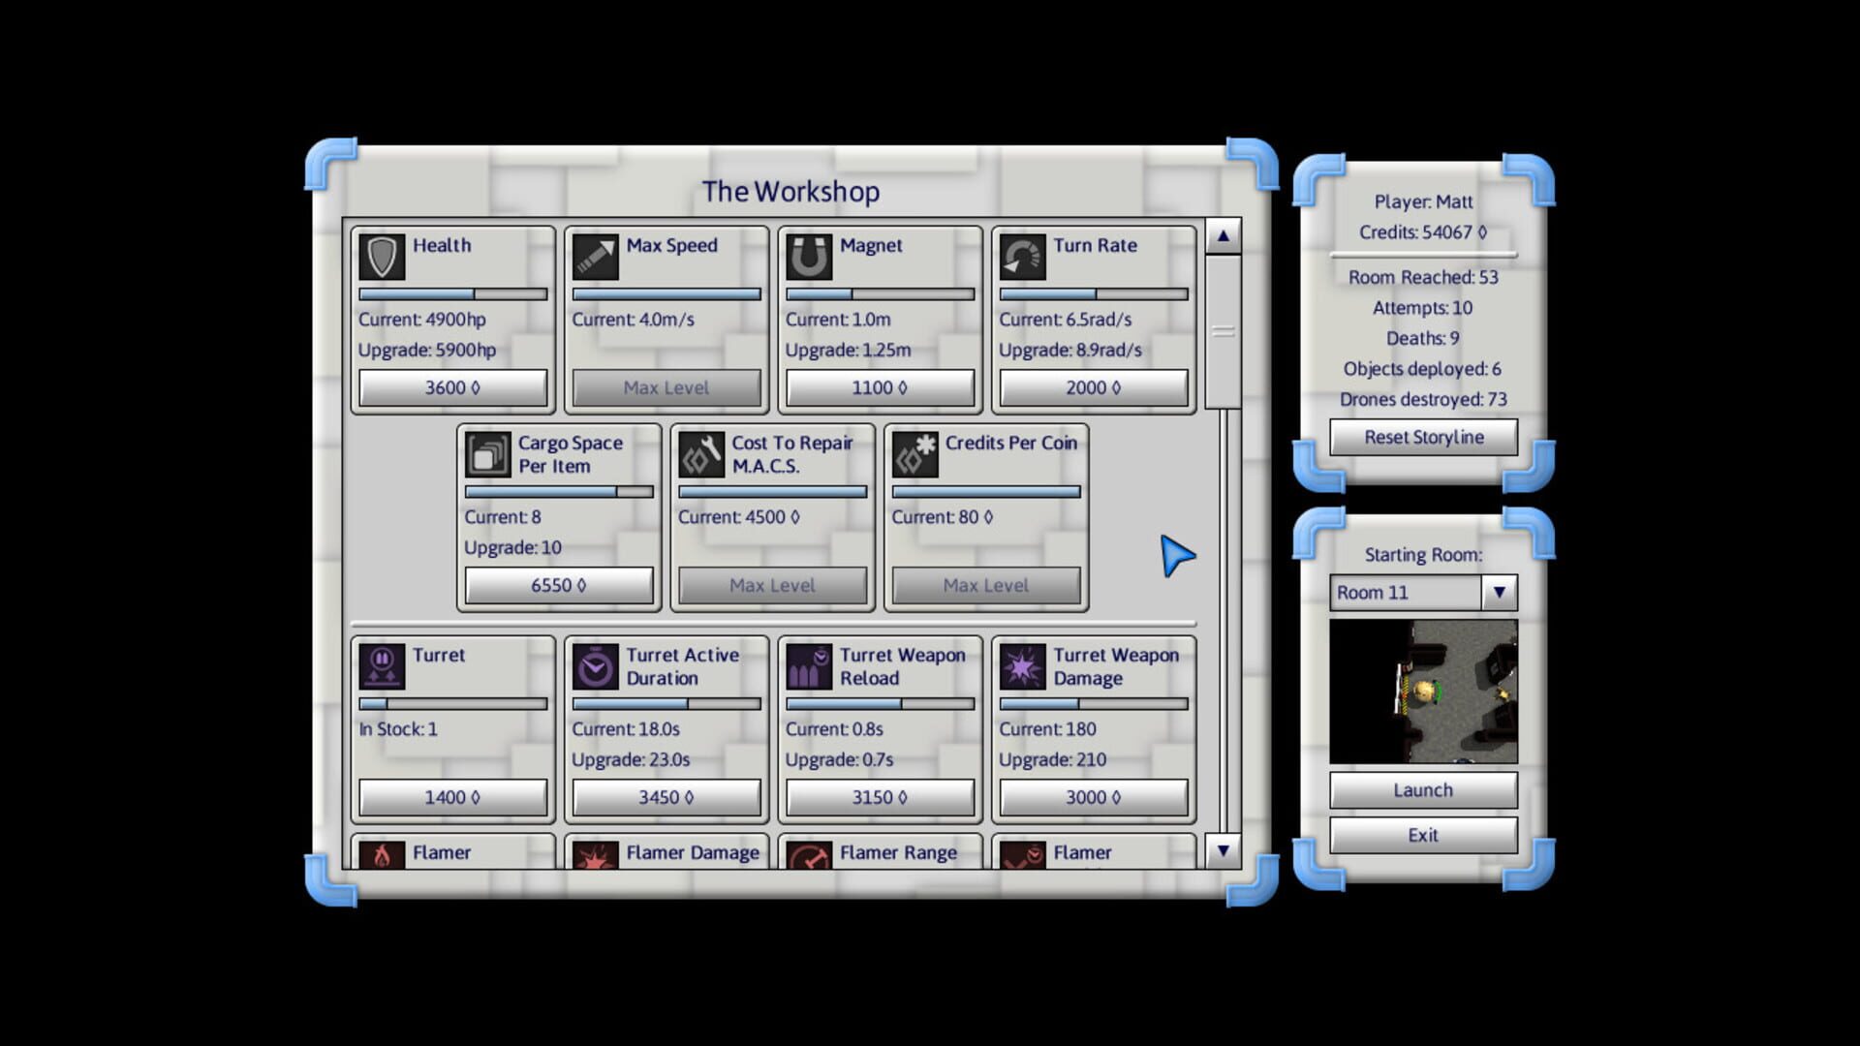
Task: Click the Room 11 selection field
Action: tap(1405, 592)
